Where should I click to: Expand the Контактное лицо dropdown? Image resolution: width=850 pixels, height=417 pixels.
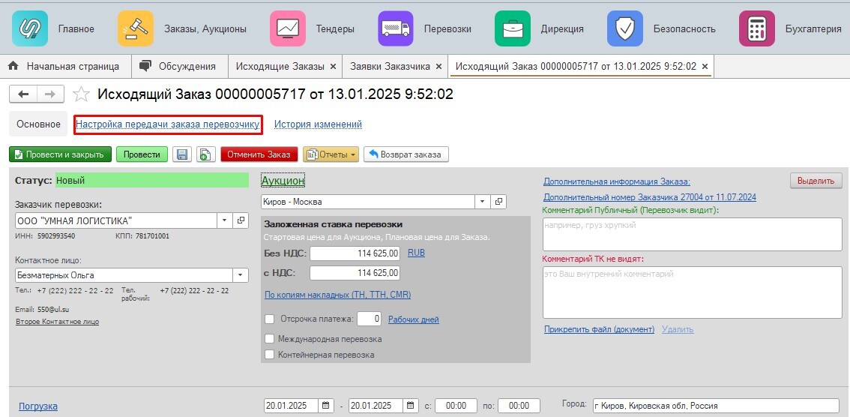coord(240,275)
